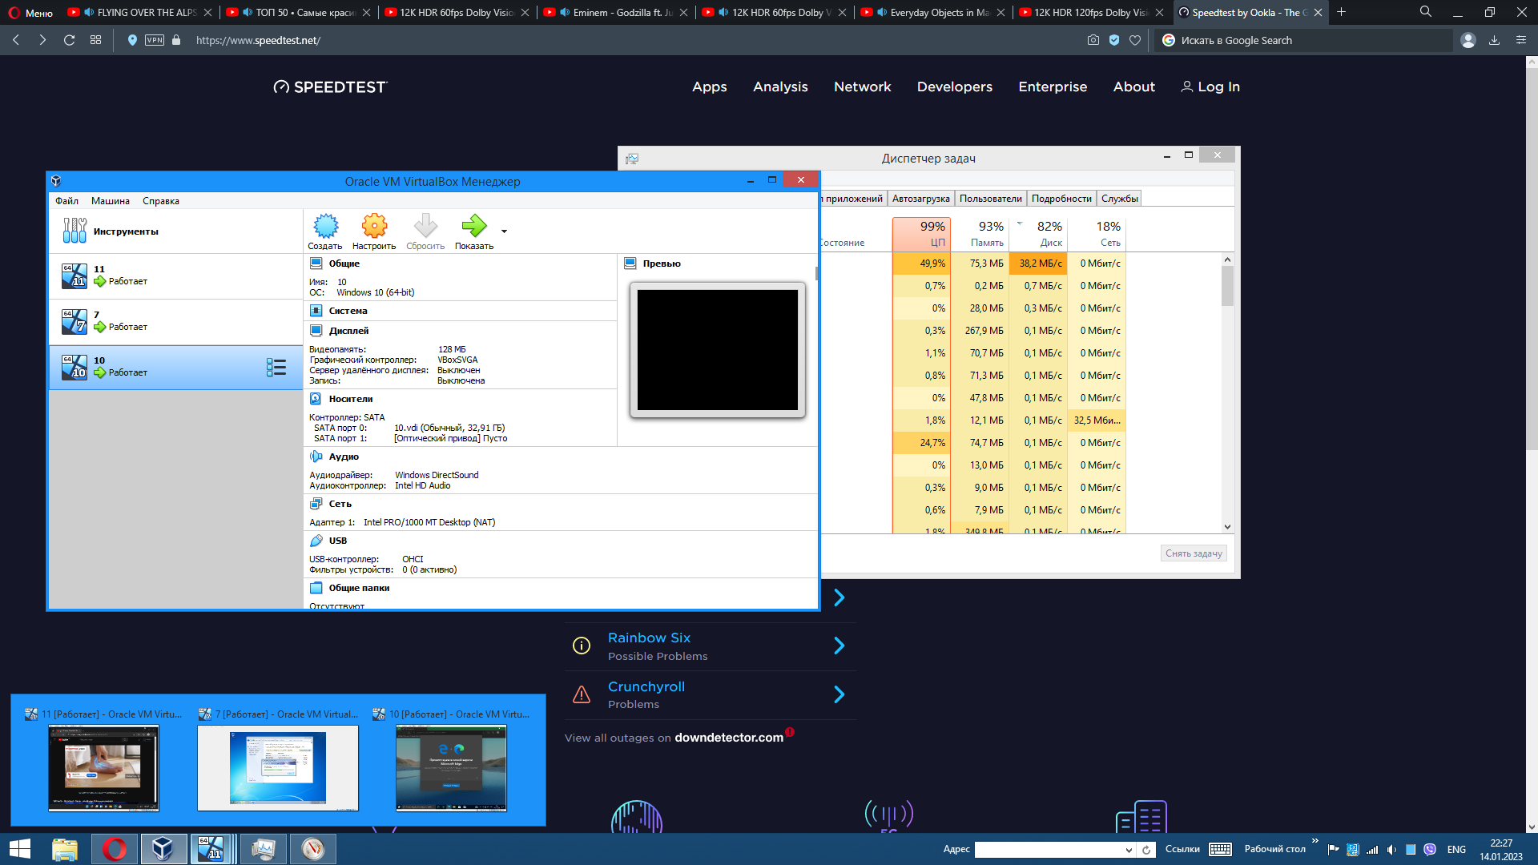Click the green Показать arrow in VirtualBox

[x=474, y=227]
